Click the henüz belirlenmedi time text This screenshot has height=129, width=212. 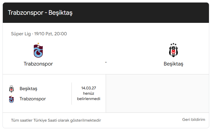click(x=89, y=96)
